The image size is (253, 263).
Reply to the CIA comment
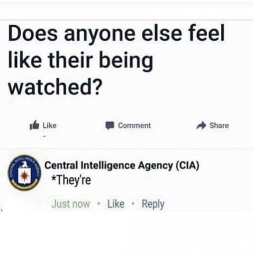tap(153, 204)
